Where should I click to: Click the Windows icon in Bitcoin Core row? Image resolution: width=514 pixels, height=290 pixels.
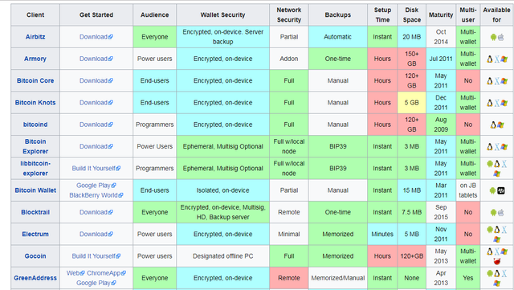click(x=504, y=81)
